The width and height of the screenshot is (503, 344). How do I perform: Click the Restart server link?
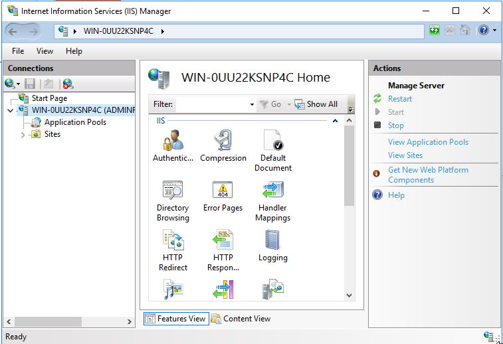(x=400, y=99)
